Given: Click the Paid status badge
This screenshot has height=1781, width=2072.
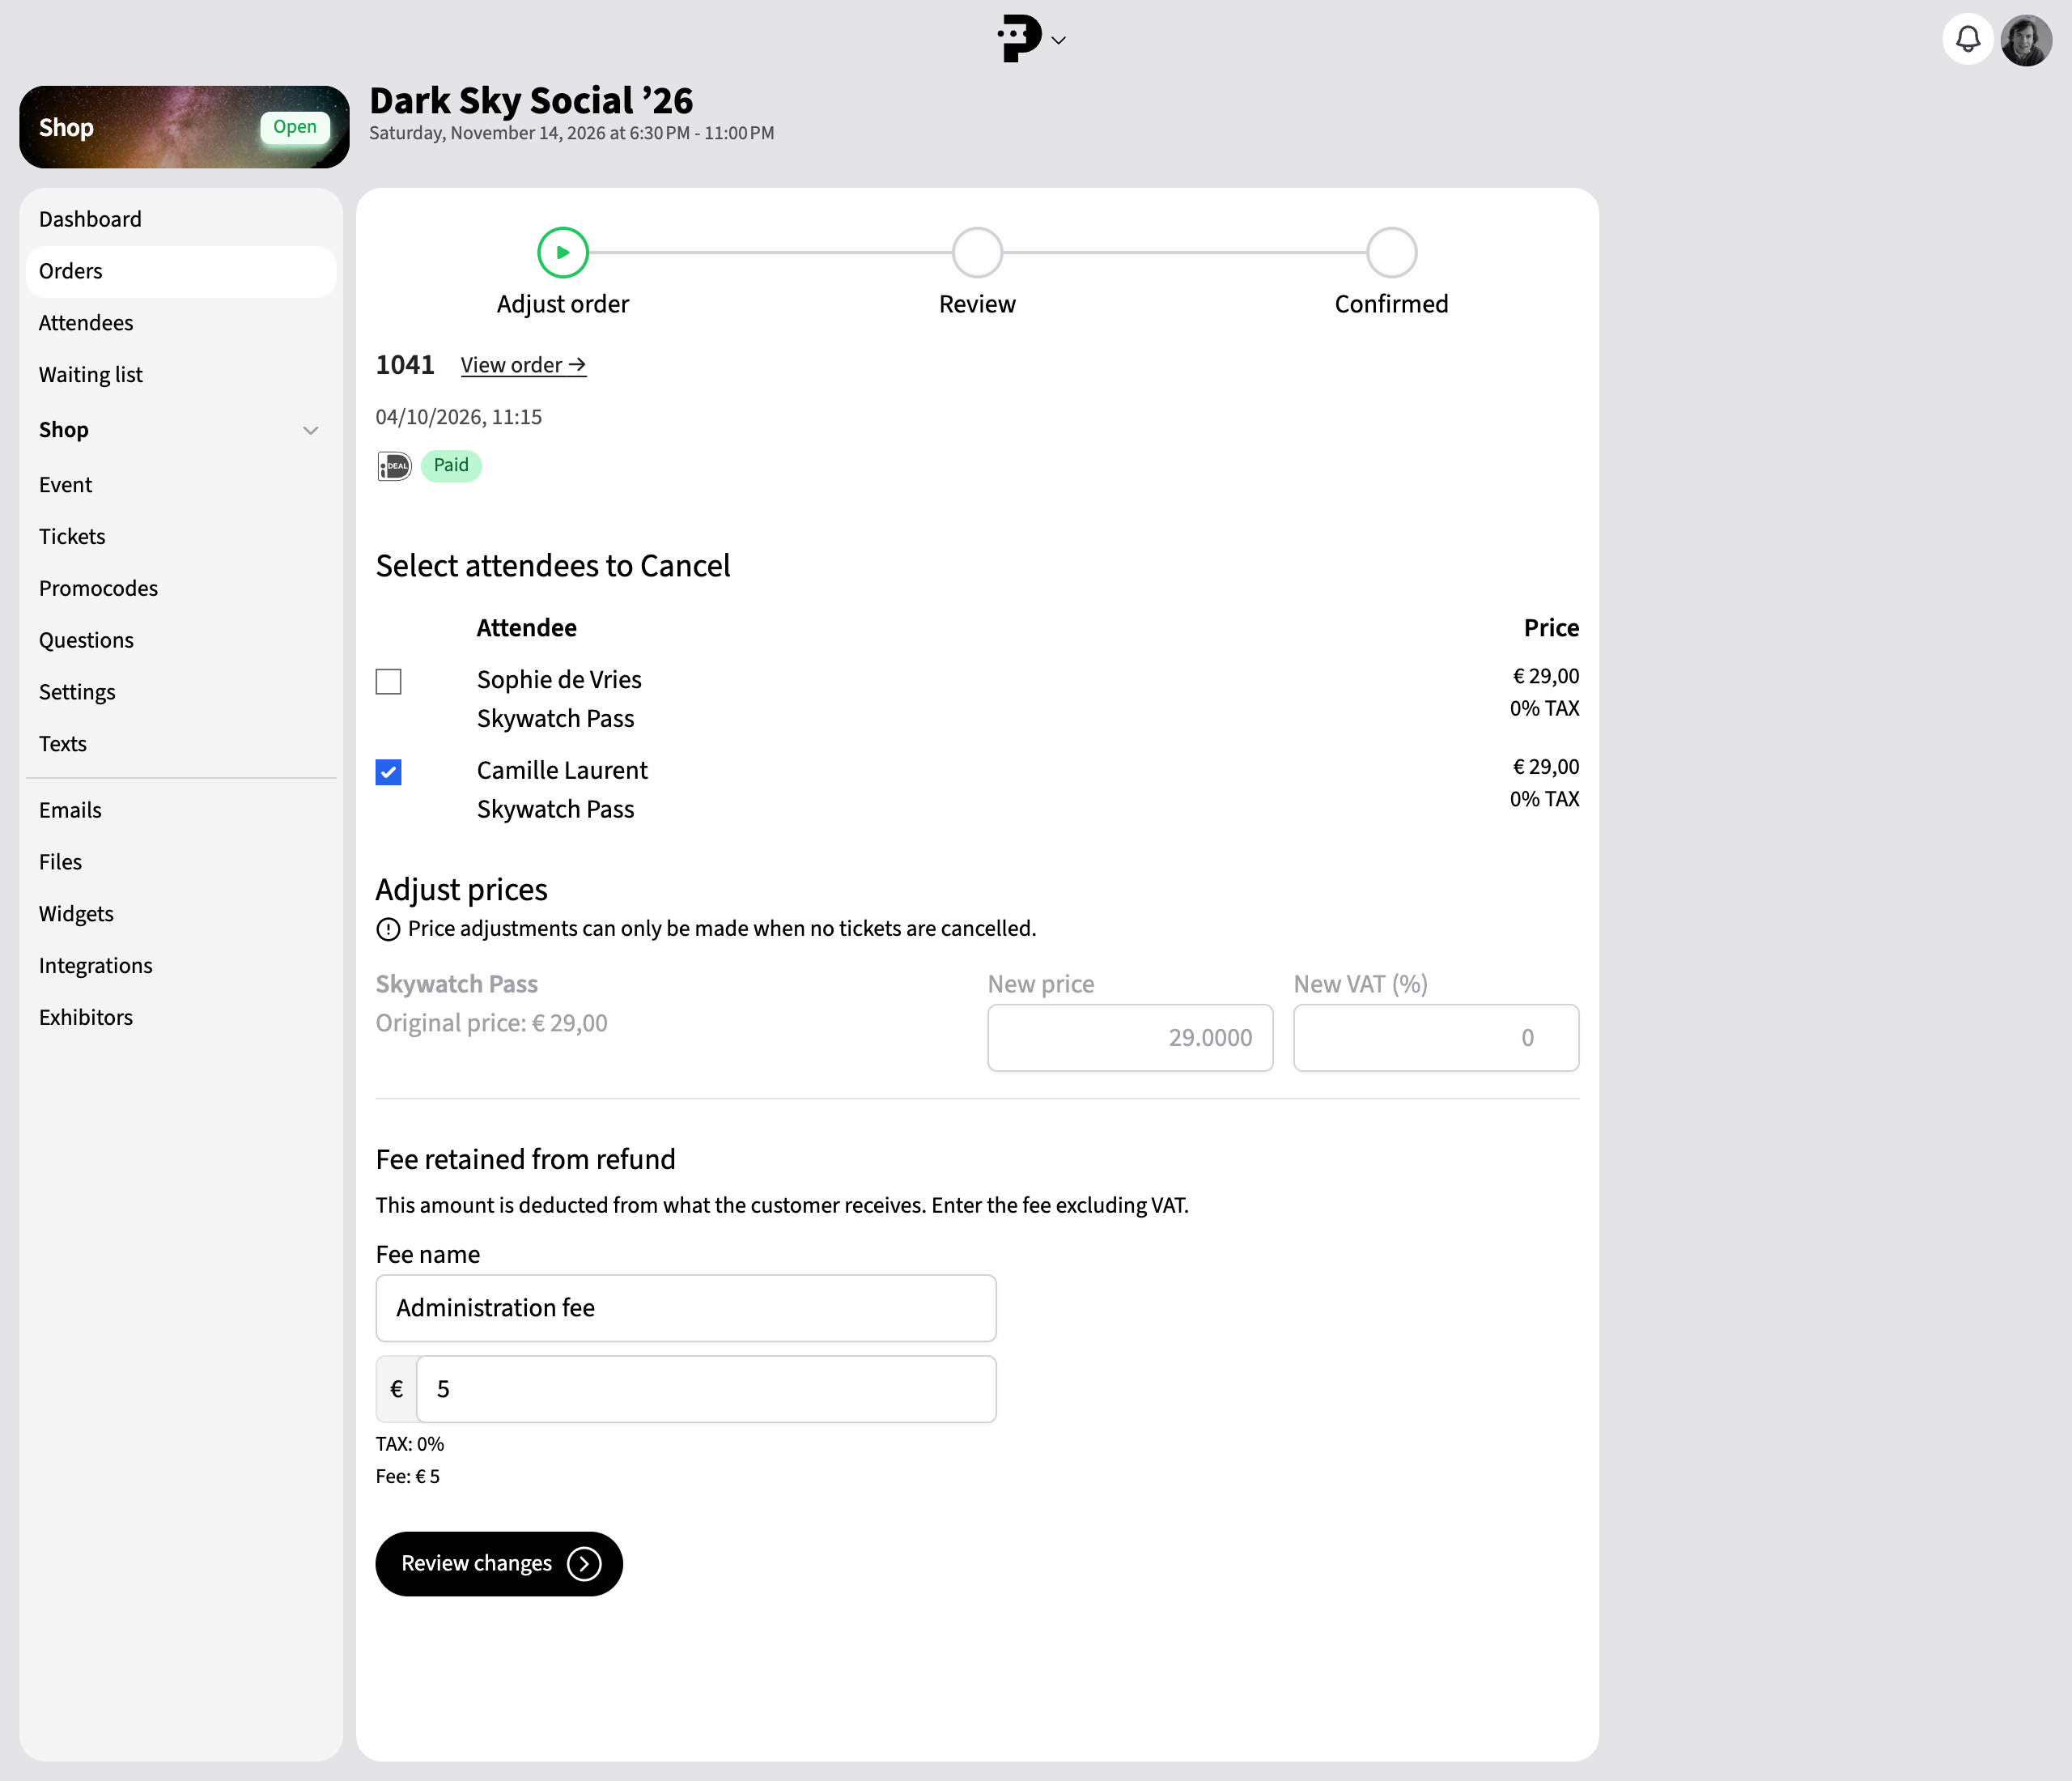Looking at the screenshot, I should (451, 466).
